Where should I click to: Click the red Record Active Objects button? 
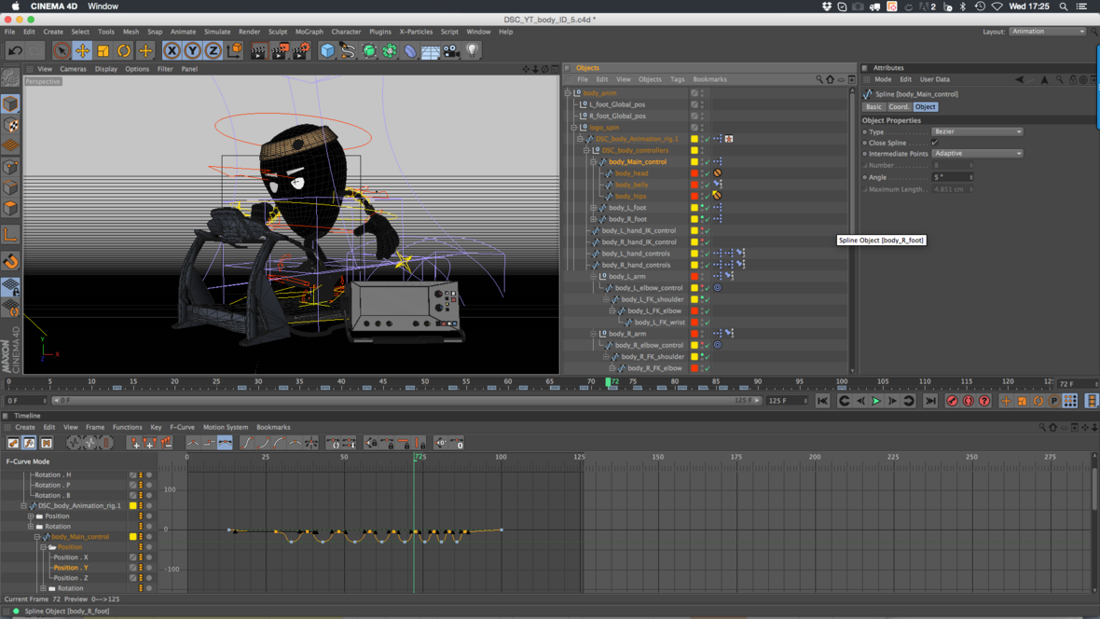[952, 401]
